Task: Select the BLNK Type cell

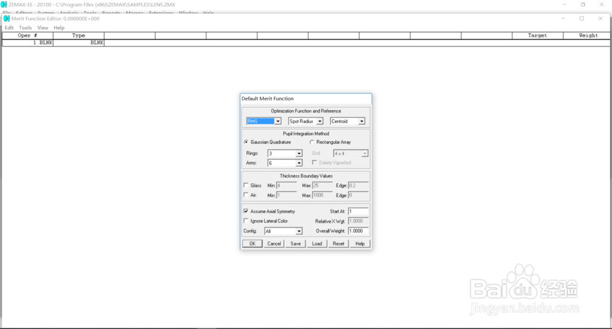Action: [x=78, y=42]
